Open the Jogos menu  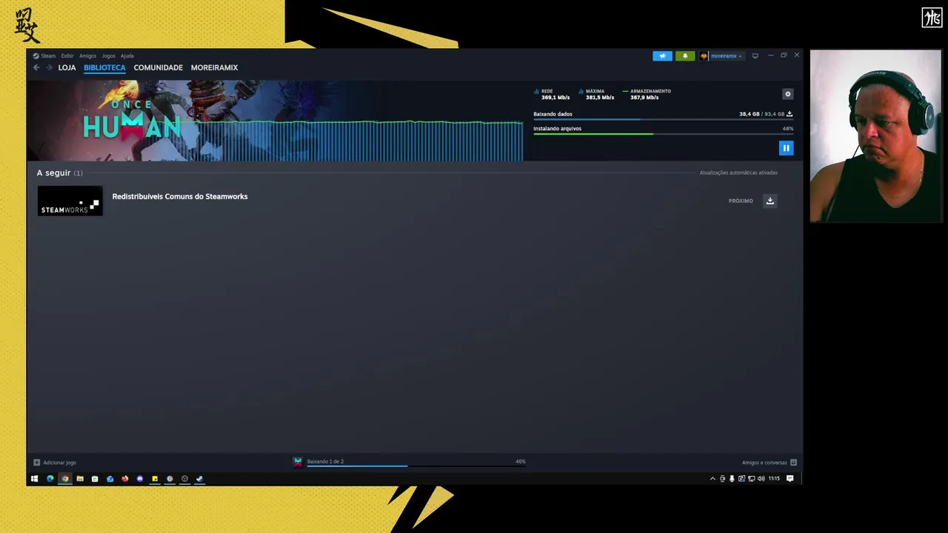(108, 56)
